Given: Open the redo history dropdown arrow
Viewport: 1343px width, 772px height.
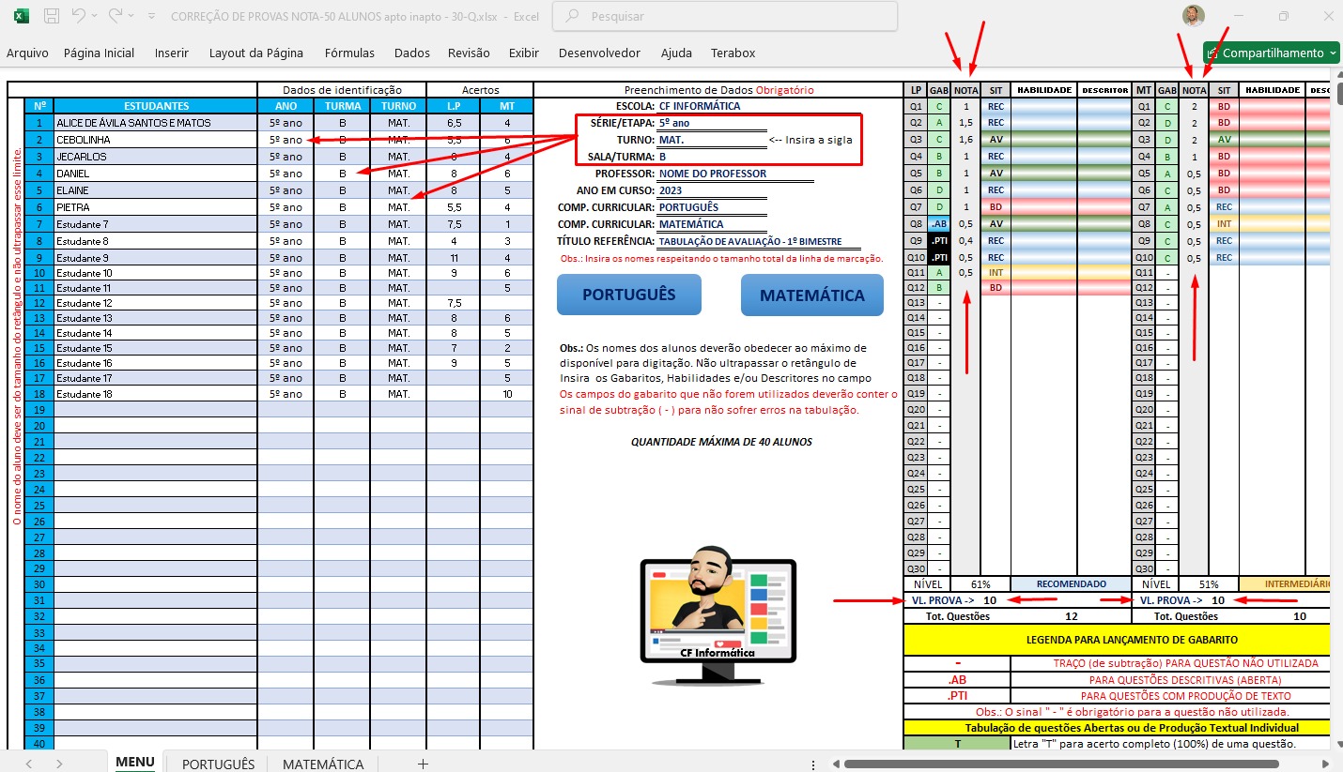Looking at the screenshot, I should click(x=131, y=17).
